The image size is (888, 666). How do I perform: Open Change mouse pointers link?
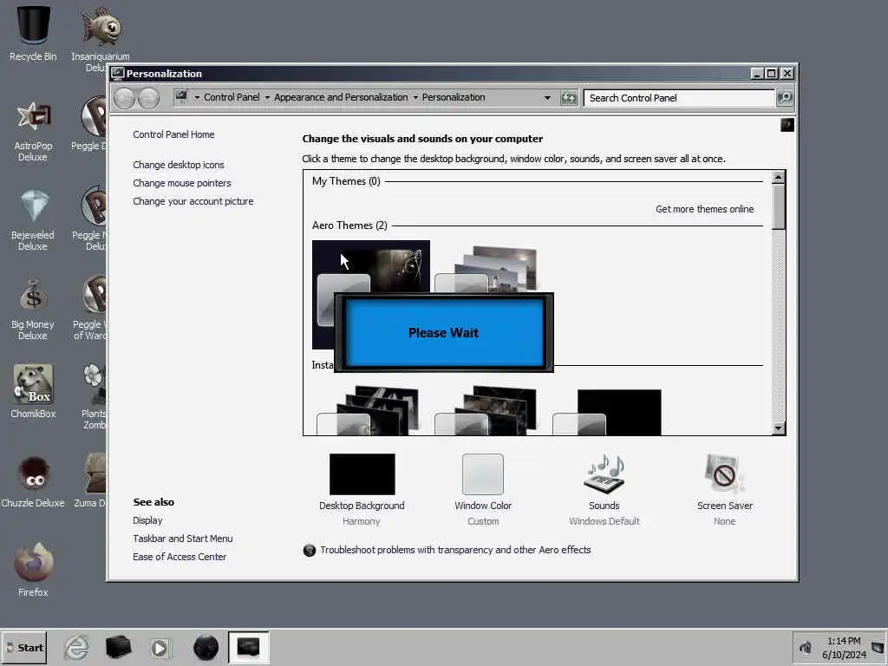[182, 183]
